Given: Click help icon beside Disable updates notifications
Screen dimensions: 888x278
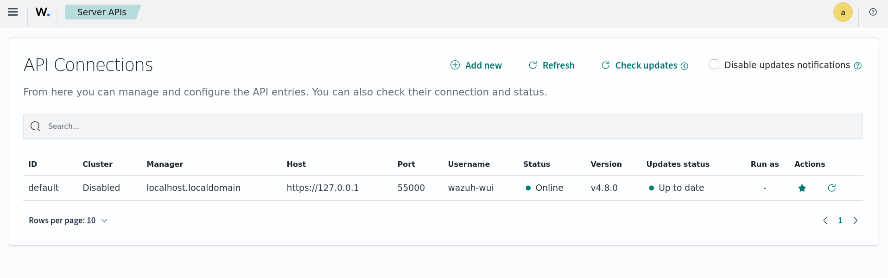Looking at the screenshot, I should coord(857,66).
